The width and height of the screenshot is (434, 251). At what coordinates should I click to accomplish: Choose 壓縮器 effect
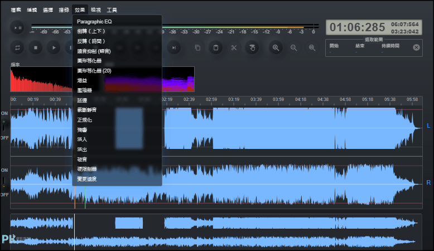117,90
